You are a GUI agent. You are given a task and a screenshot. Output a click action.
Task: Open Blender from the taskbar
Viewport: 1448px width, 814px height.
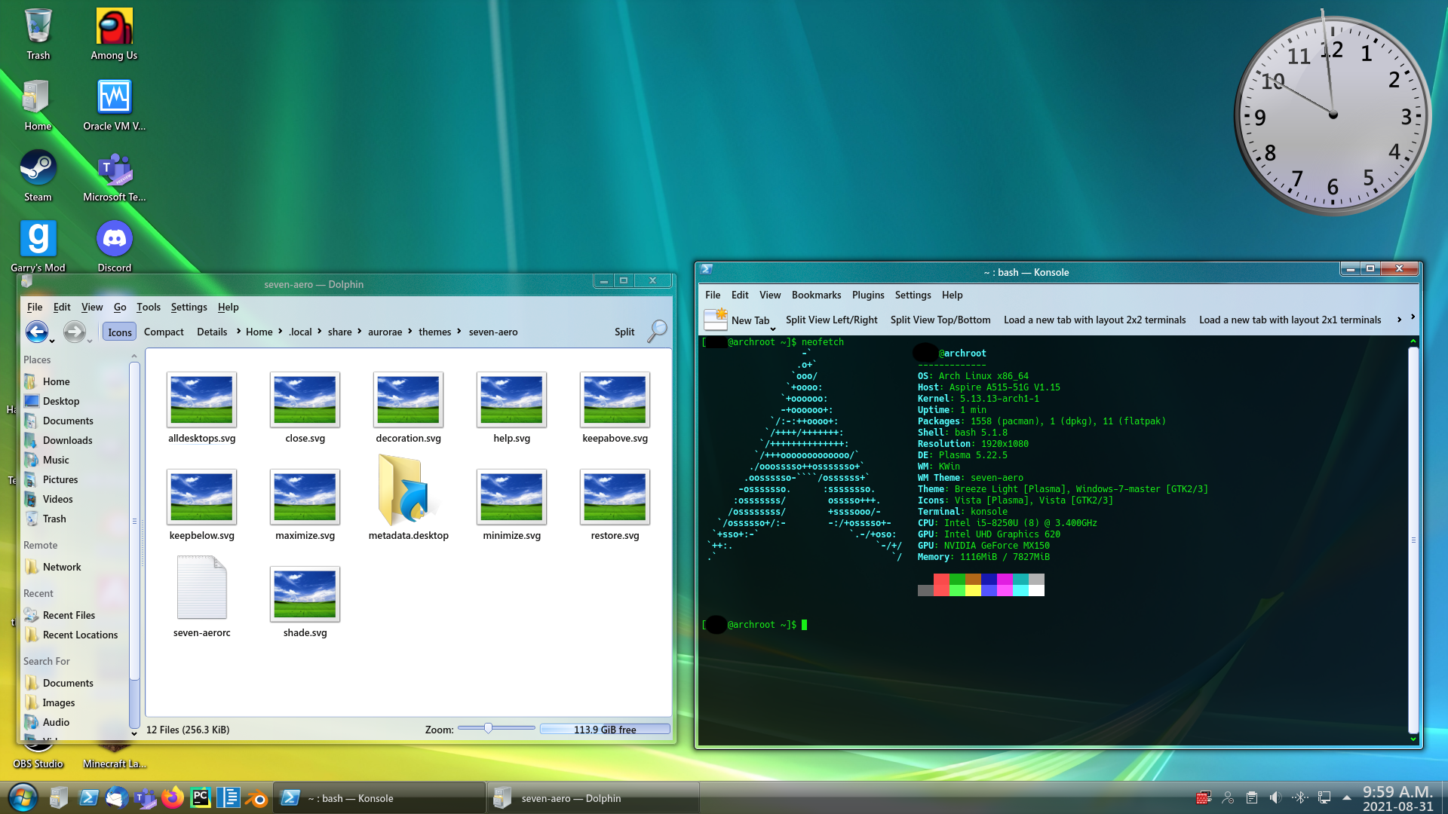click(x=257, y=797)
